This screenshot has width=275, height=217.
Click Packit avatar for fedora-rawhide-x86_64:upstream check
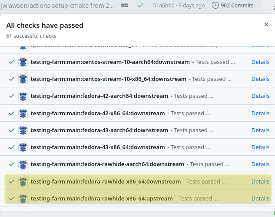(x=23, y=199)
